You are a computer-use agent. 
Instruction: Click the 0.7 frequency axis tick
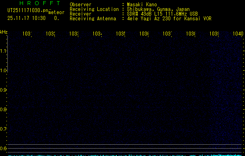point(4,129)
